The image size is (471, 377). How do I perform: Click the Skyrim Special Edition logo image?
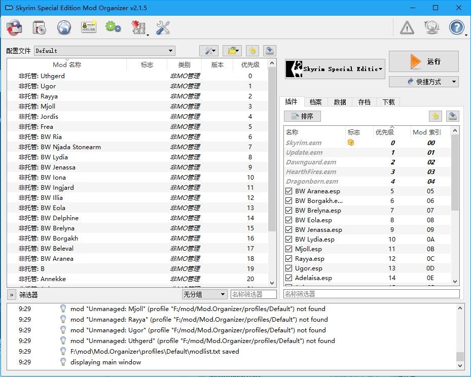pos(294,69)
